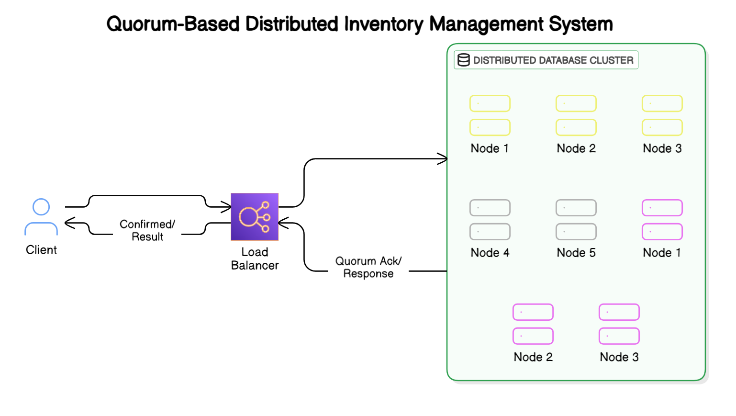Select the purple Load Balancer icon

(255, 217)
